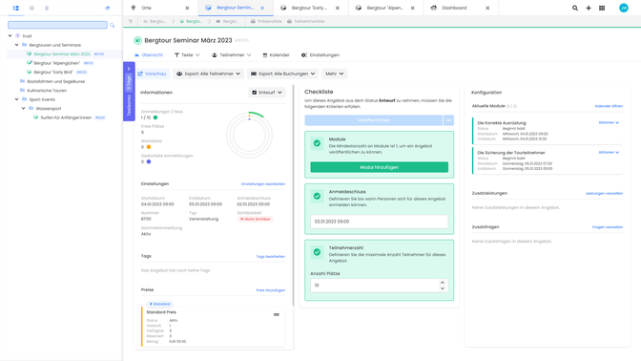This screenshot has height=361, width=641.
Task: Open the Entwurf status dropdown
Action: click(x=267, y=93)
